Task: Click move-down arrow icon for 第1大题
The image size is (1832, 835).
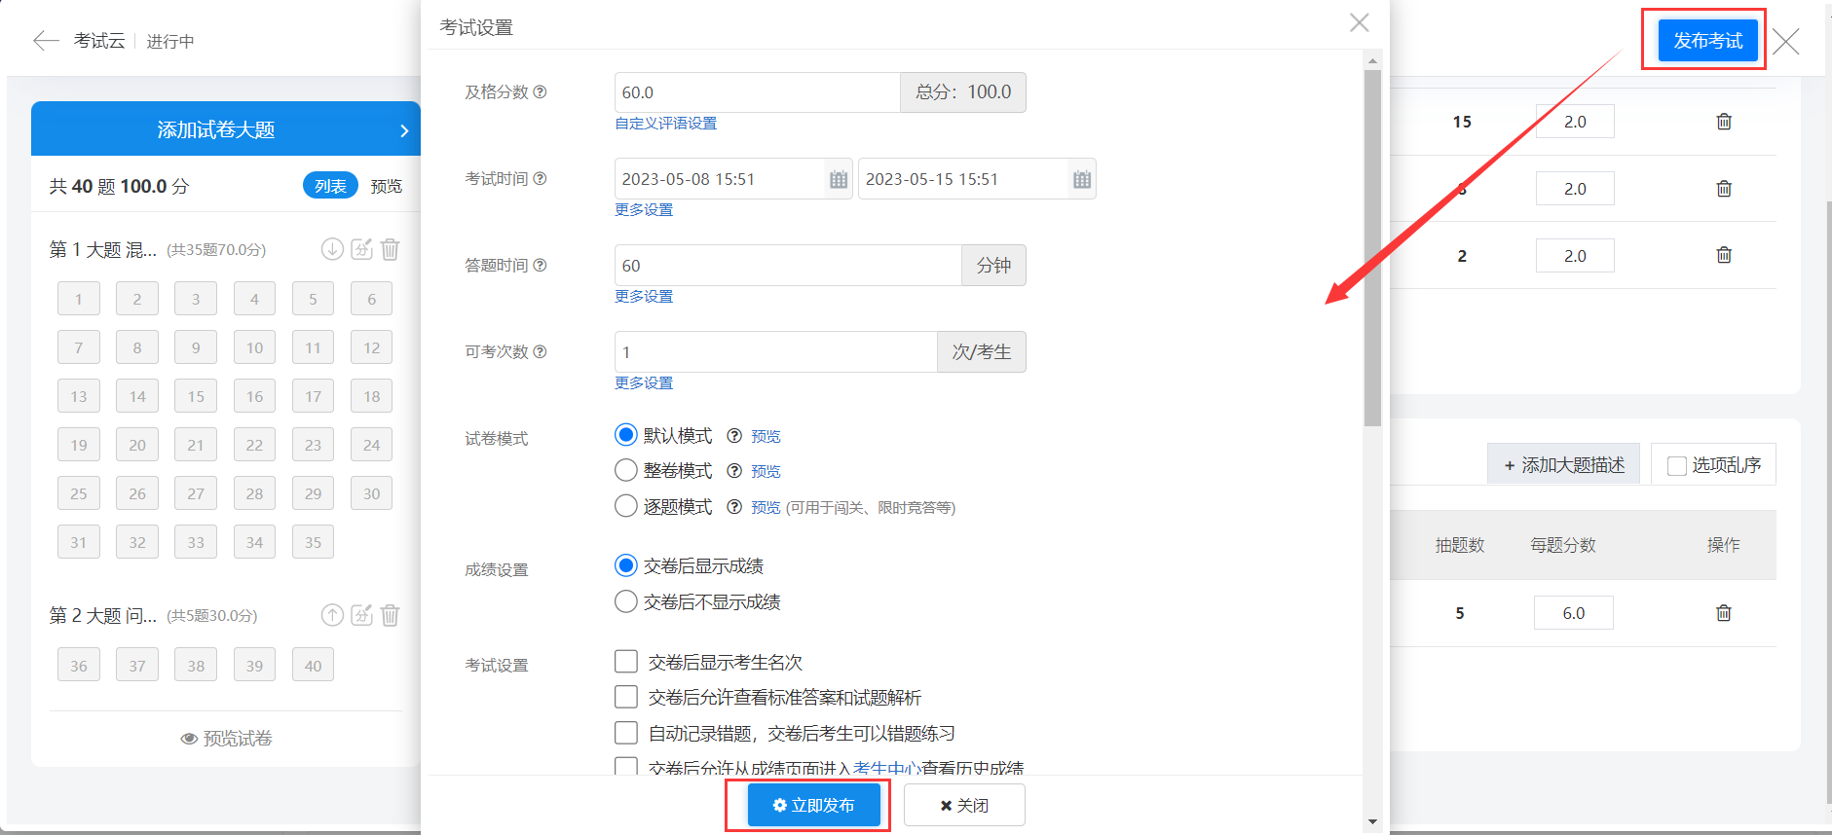Action: (332, 249)
